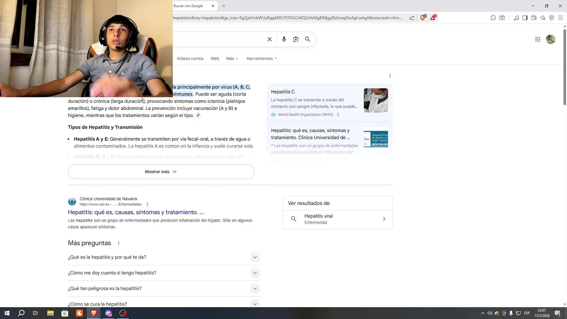
Task: Open File Explorer from the taskbar
Action: coord(50,313)
